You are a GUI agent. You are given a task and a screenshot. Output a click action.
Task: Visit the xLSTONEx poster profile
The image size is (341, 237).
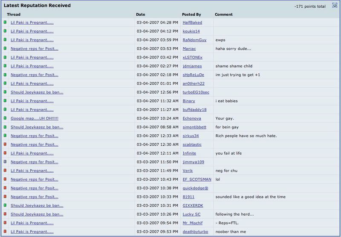coord(192,57)
